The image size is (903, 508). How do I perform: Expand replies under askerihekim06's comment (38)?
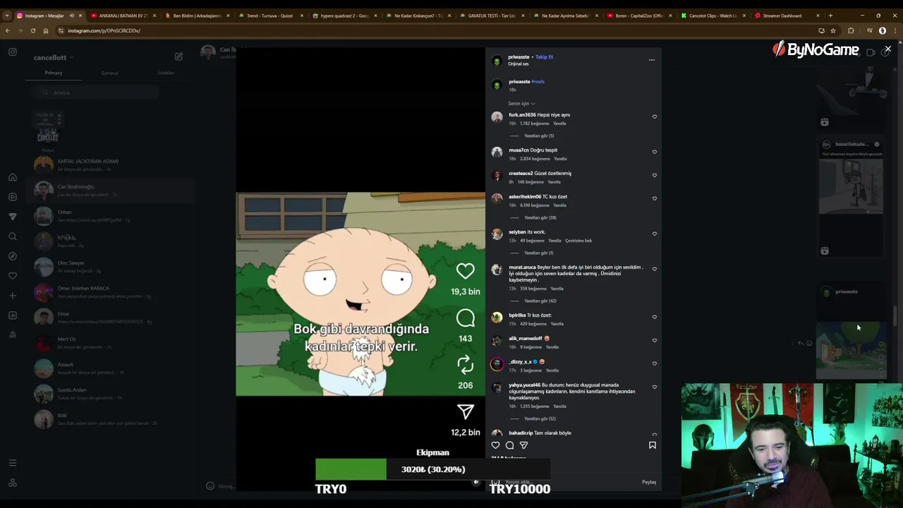pyautogui.click(x=540, y=217)
